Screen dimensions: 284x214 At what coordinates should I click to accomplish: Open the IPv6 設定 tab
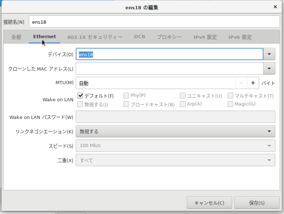coord(240,37)
